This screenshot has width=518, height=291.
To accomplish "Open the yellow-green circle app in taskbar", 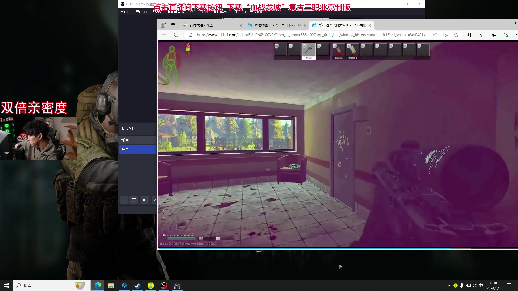I will 151,286.
